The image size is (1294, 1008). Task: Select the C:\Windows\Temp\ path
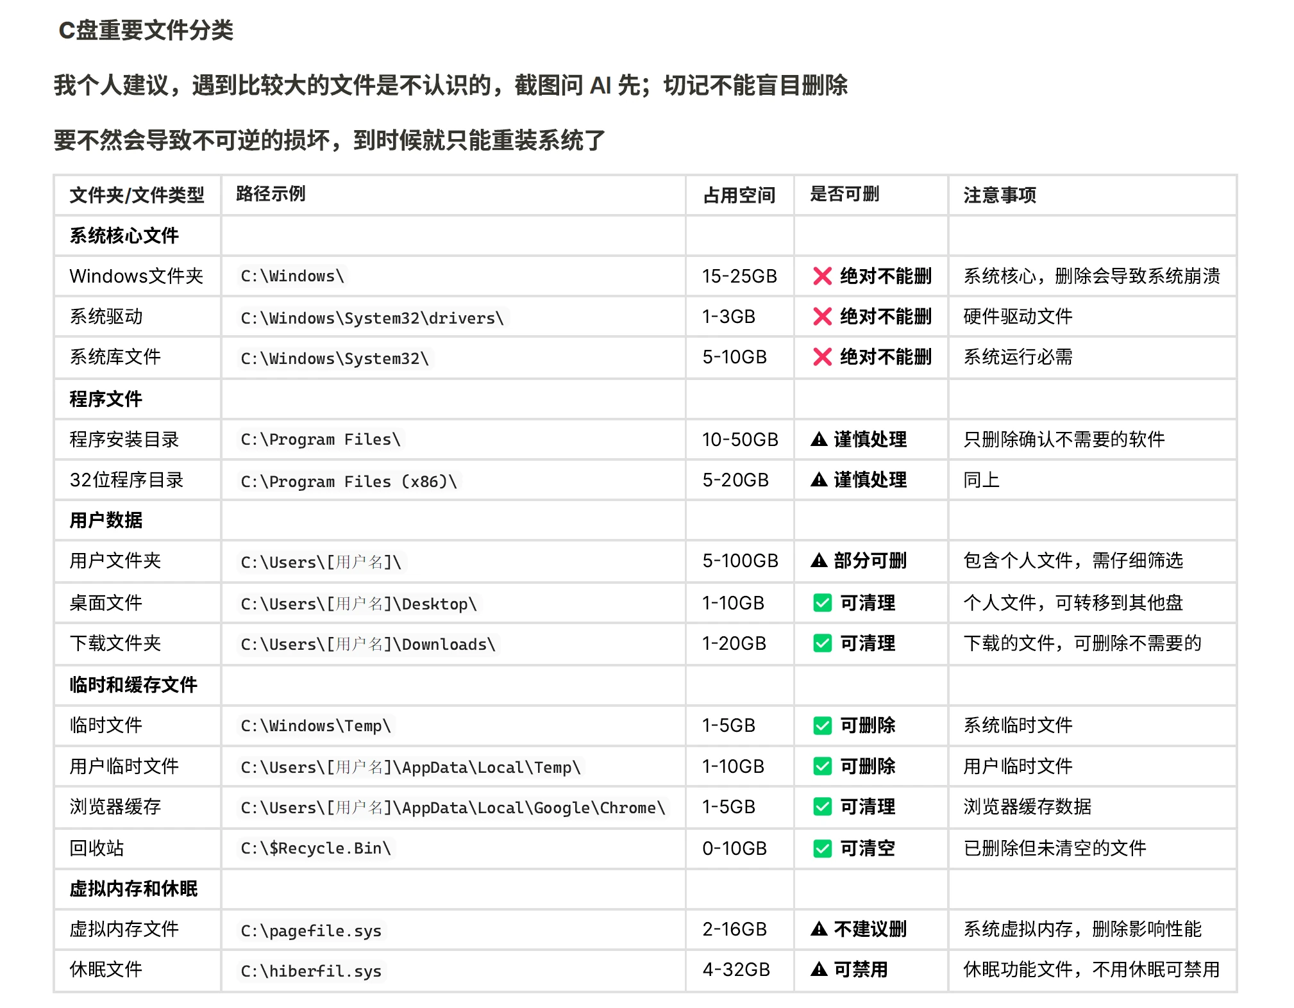[315, 726]
